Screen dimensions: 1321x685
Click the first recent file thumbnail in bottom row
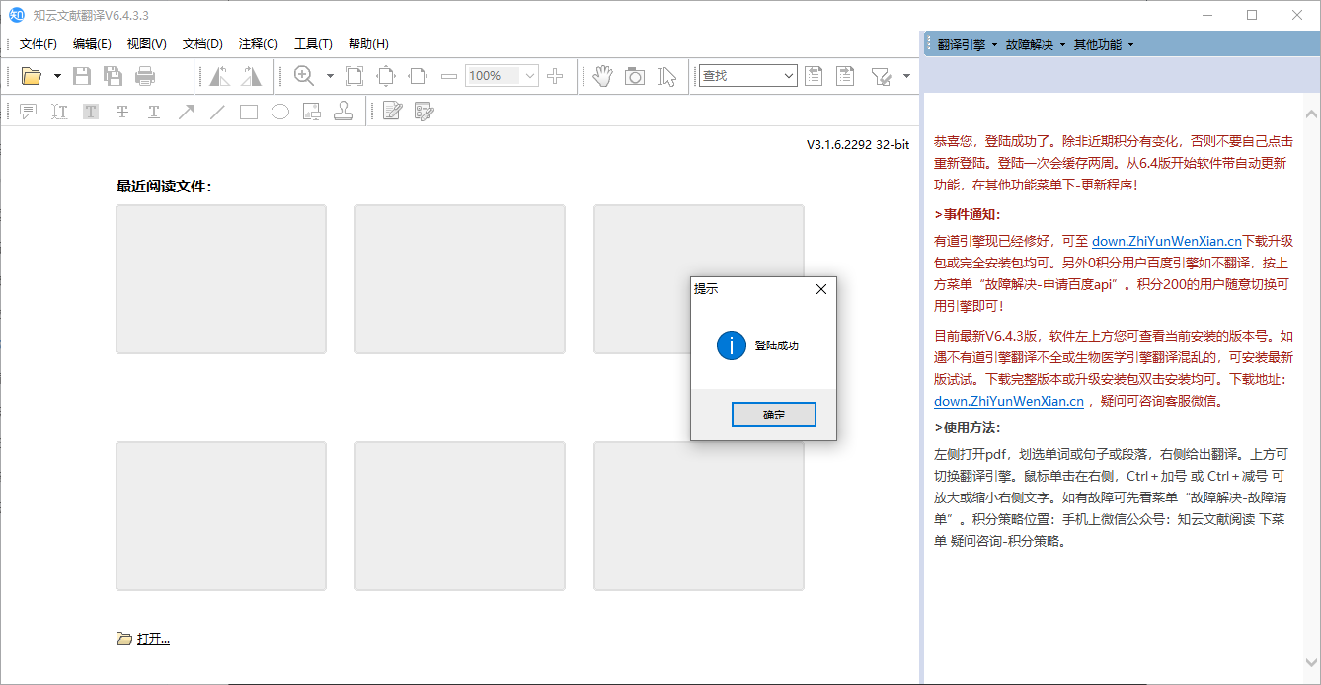coord(221,516)
